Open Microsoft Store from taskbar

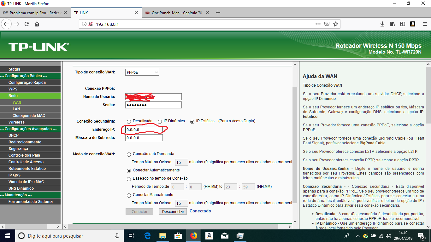(x=178, y=236)
